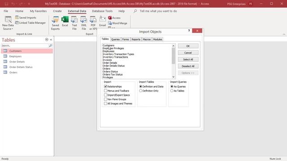Switch to the Home ribbon tab
Screen dimensions: 287x161
19,11
